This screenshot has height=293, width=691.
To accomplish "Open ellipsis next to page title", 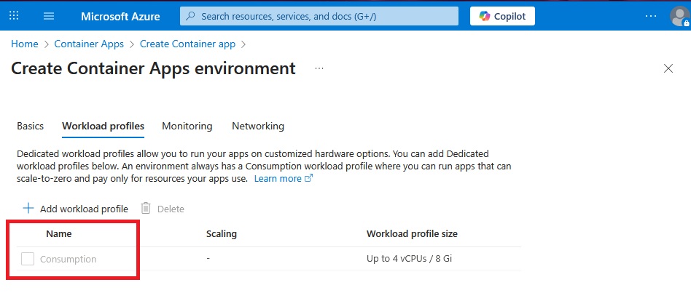I will pyautogui.click(x=319, y=68).
